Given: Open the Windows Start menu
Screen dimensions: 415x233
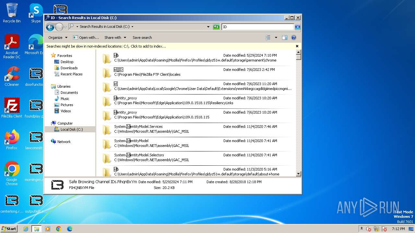Looking at the screenshot, I should 9,228.
